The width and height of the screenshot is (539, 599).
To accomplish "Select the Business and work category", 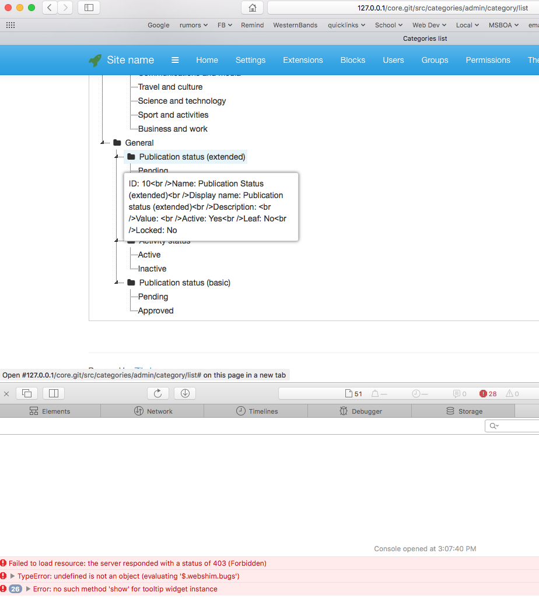I will point(173,129).
